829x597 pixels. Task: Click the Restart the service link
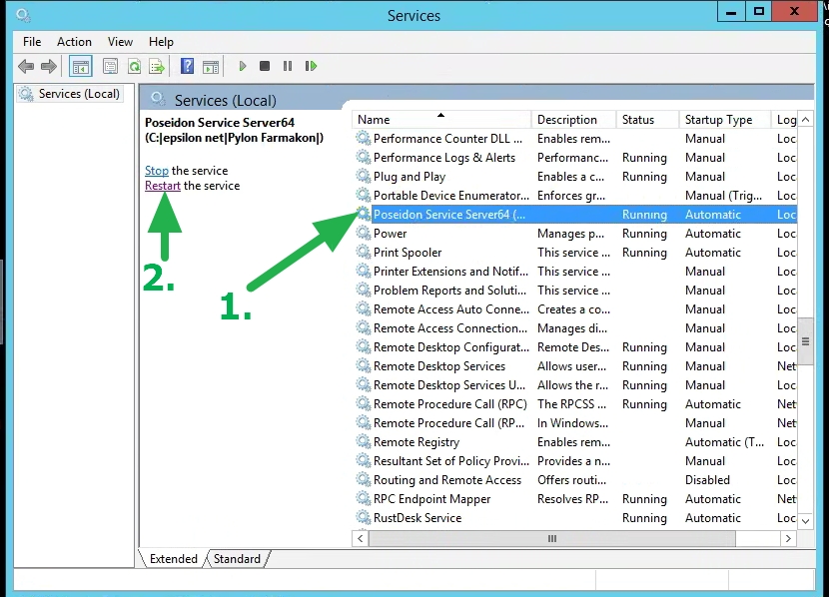tap(162, 186)
